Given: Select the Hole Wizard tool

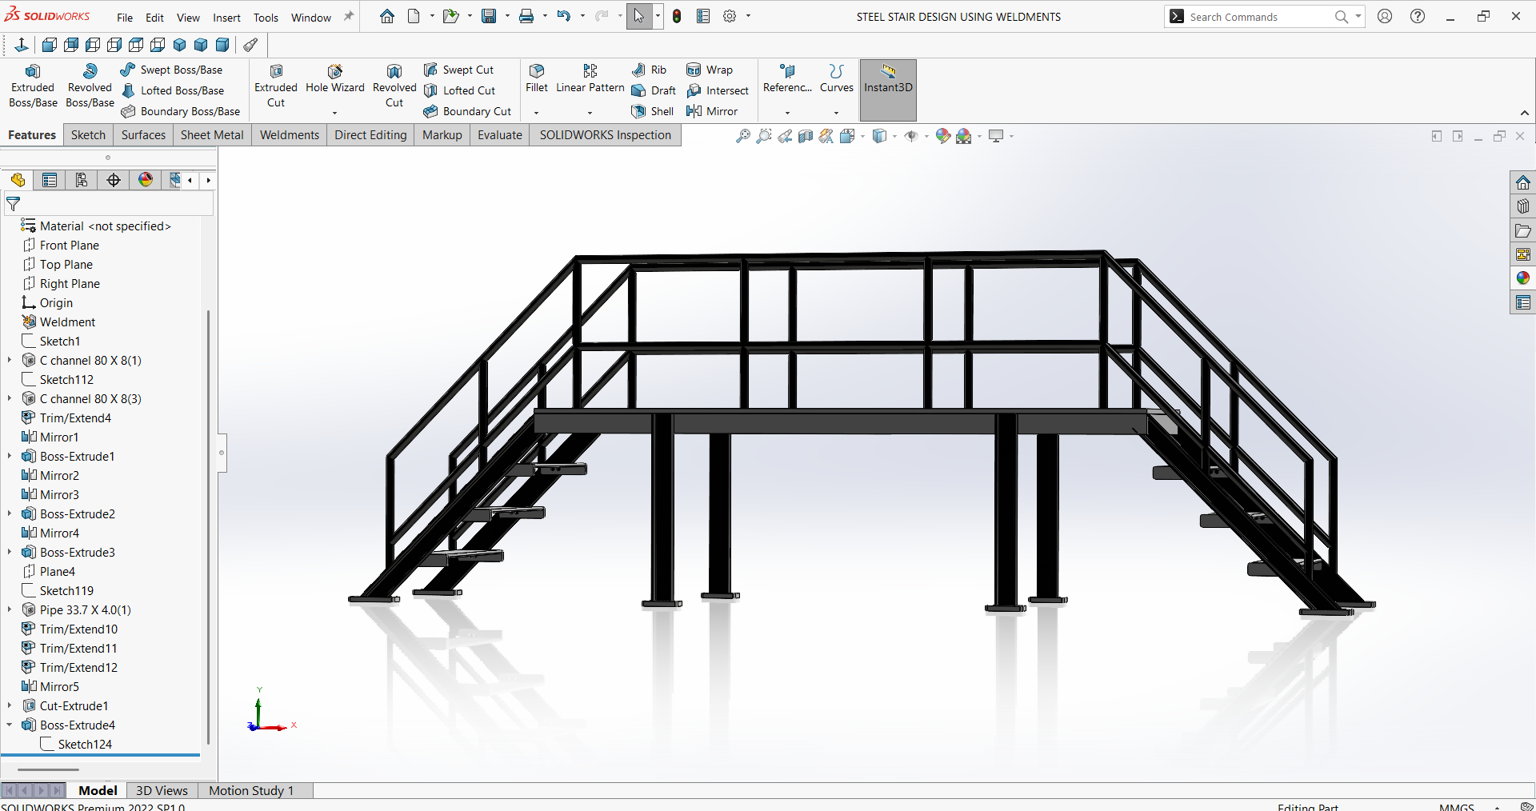Looking at the screenshot, I should point(334,79).
